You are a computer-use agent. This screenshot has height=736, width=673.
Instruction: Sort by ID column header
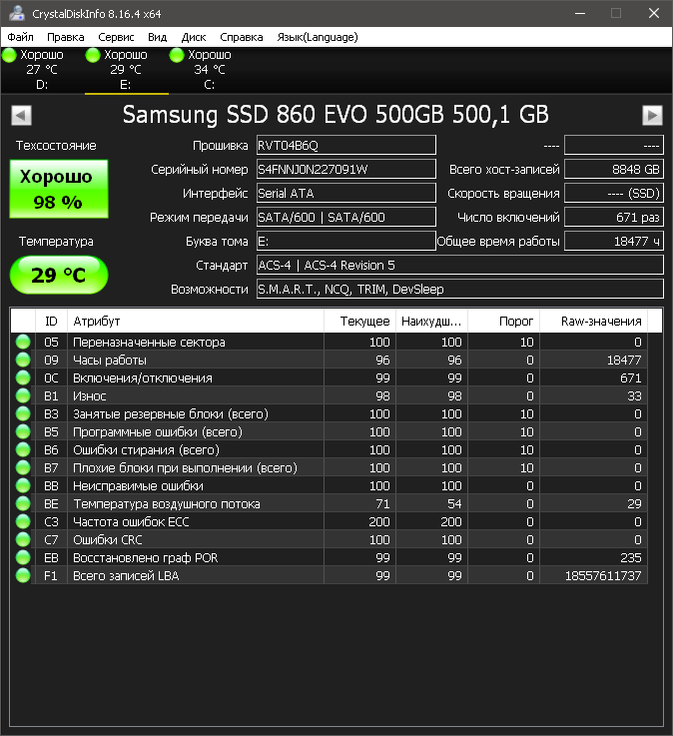[x=51, y=321]
